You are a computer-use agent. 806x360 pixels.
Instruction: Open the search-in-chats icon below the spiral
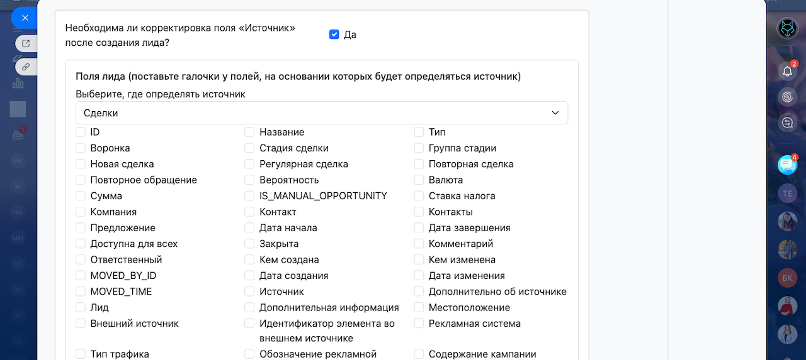787,123
